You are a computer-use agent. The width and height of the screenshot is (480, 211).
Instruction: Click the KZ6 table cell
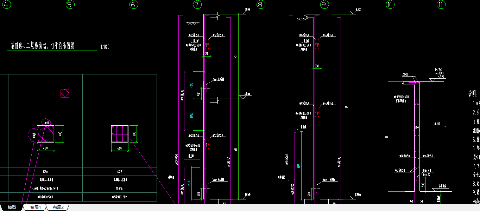(45, 172)
